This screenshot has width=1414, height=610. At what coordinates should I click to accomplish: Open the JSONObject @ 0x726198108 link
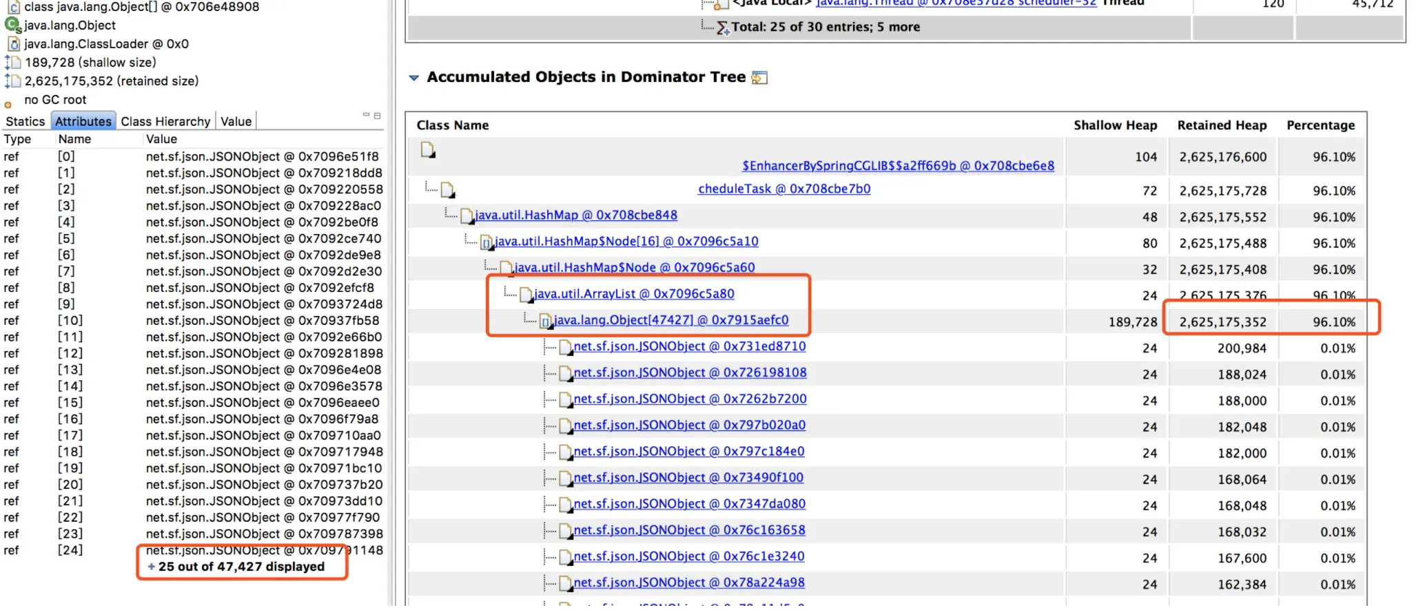(x=690, y=372)
